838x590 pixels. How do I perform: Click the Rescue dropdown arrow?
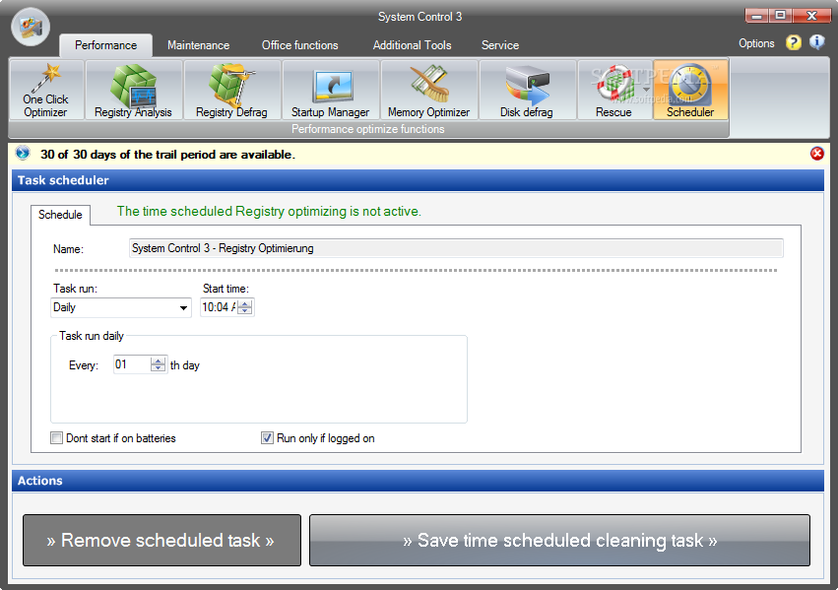coord(646,90)
